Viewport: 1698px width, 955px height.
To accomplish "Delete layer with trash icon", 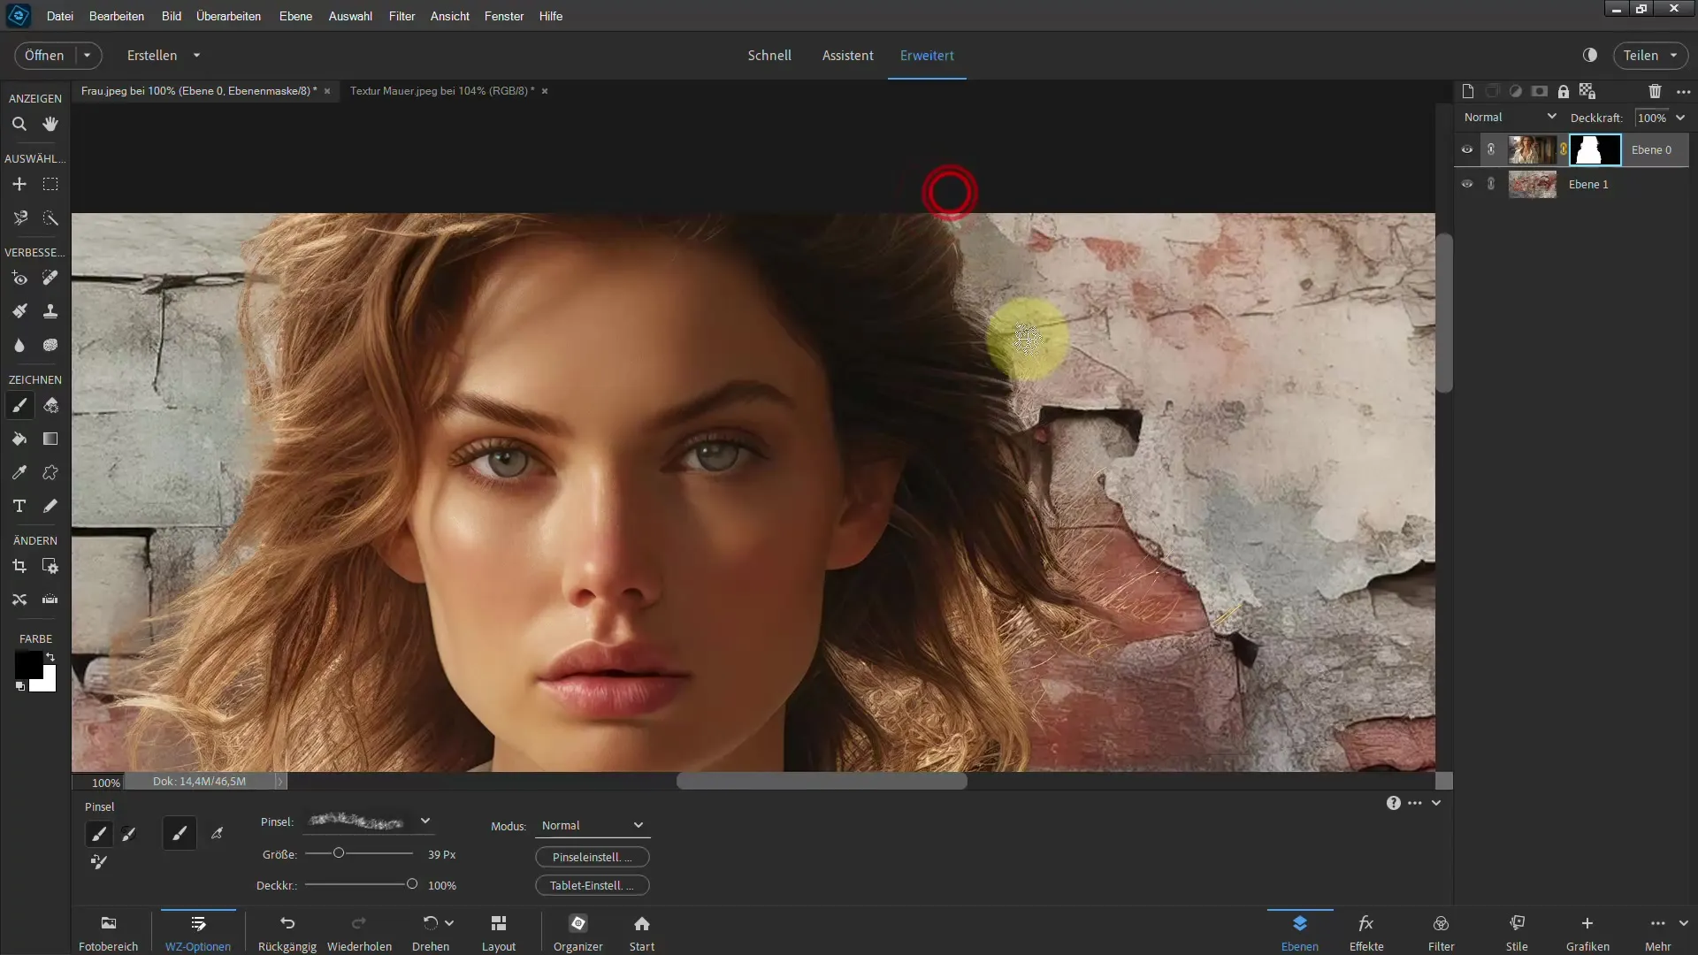I will tap(1655, 91).
